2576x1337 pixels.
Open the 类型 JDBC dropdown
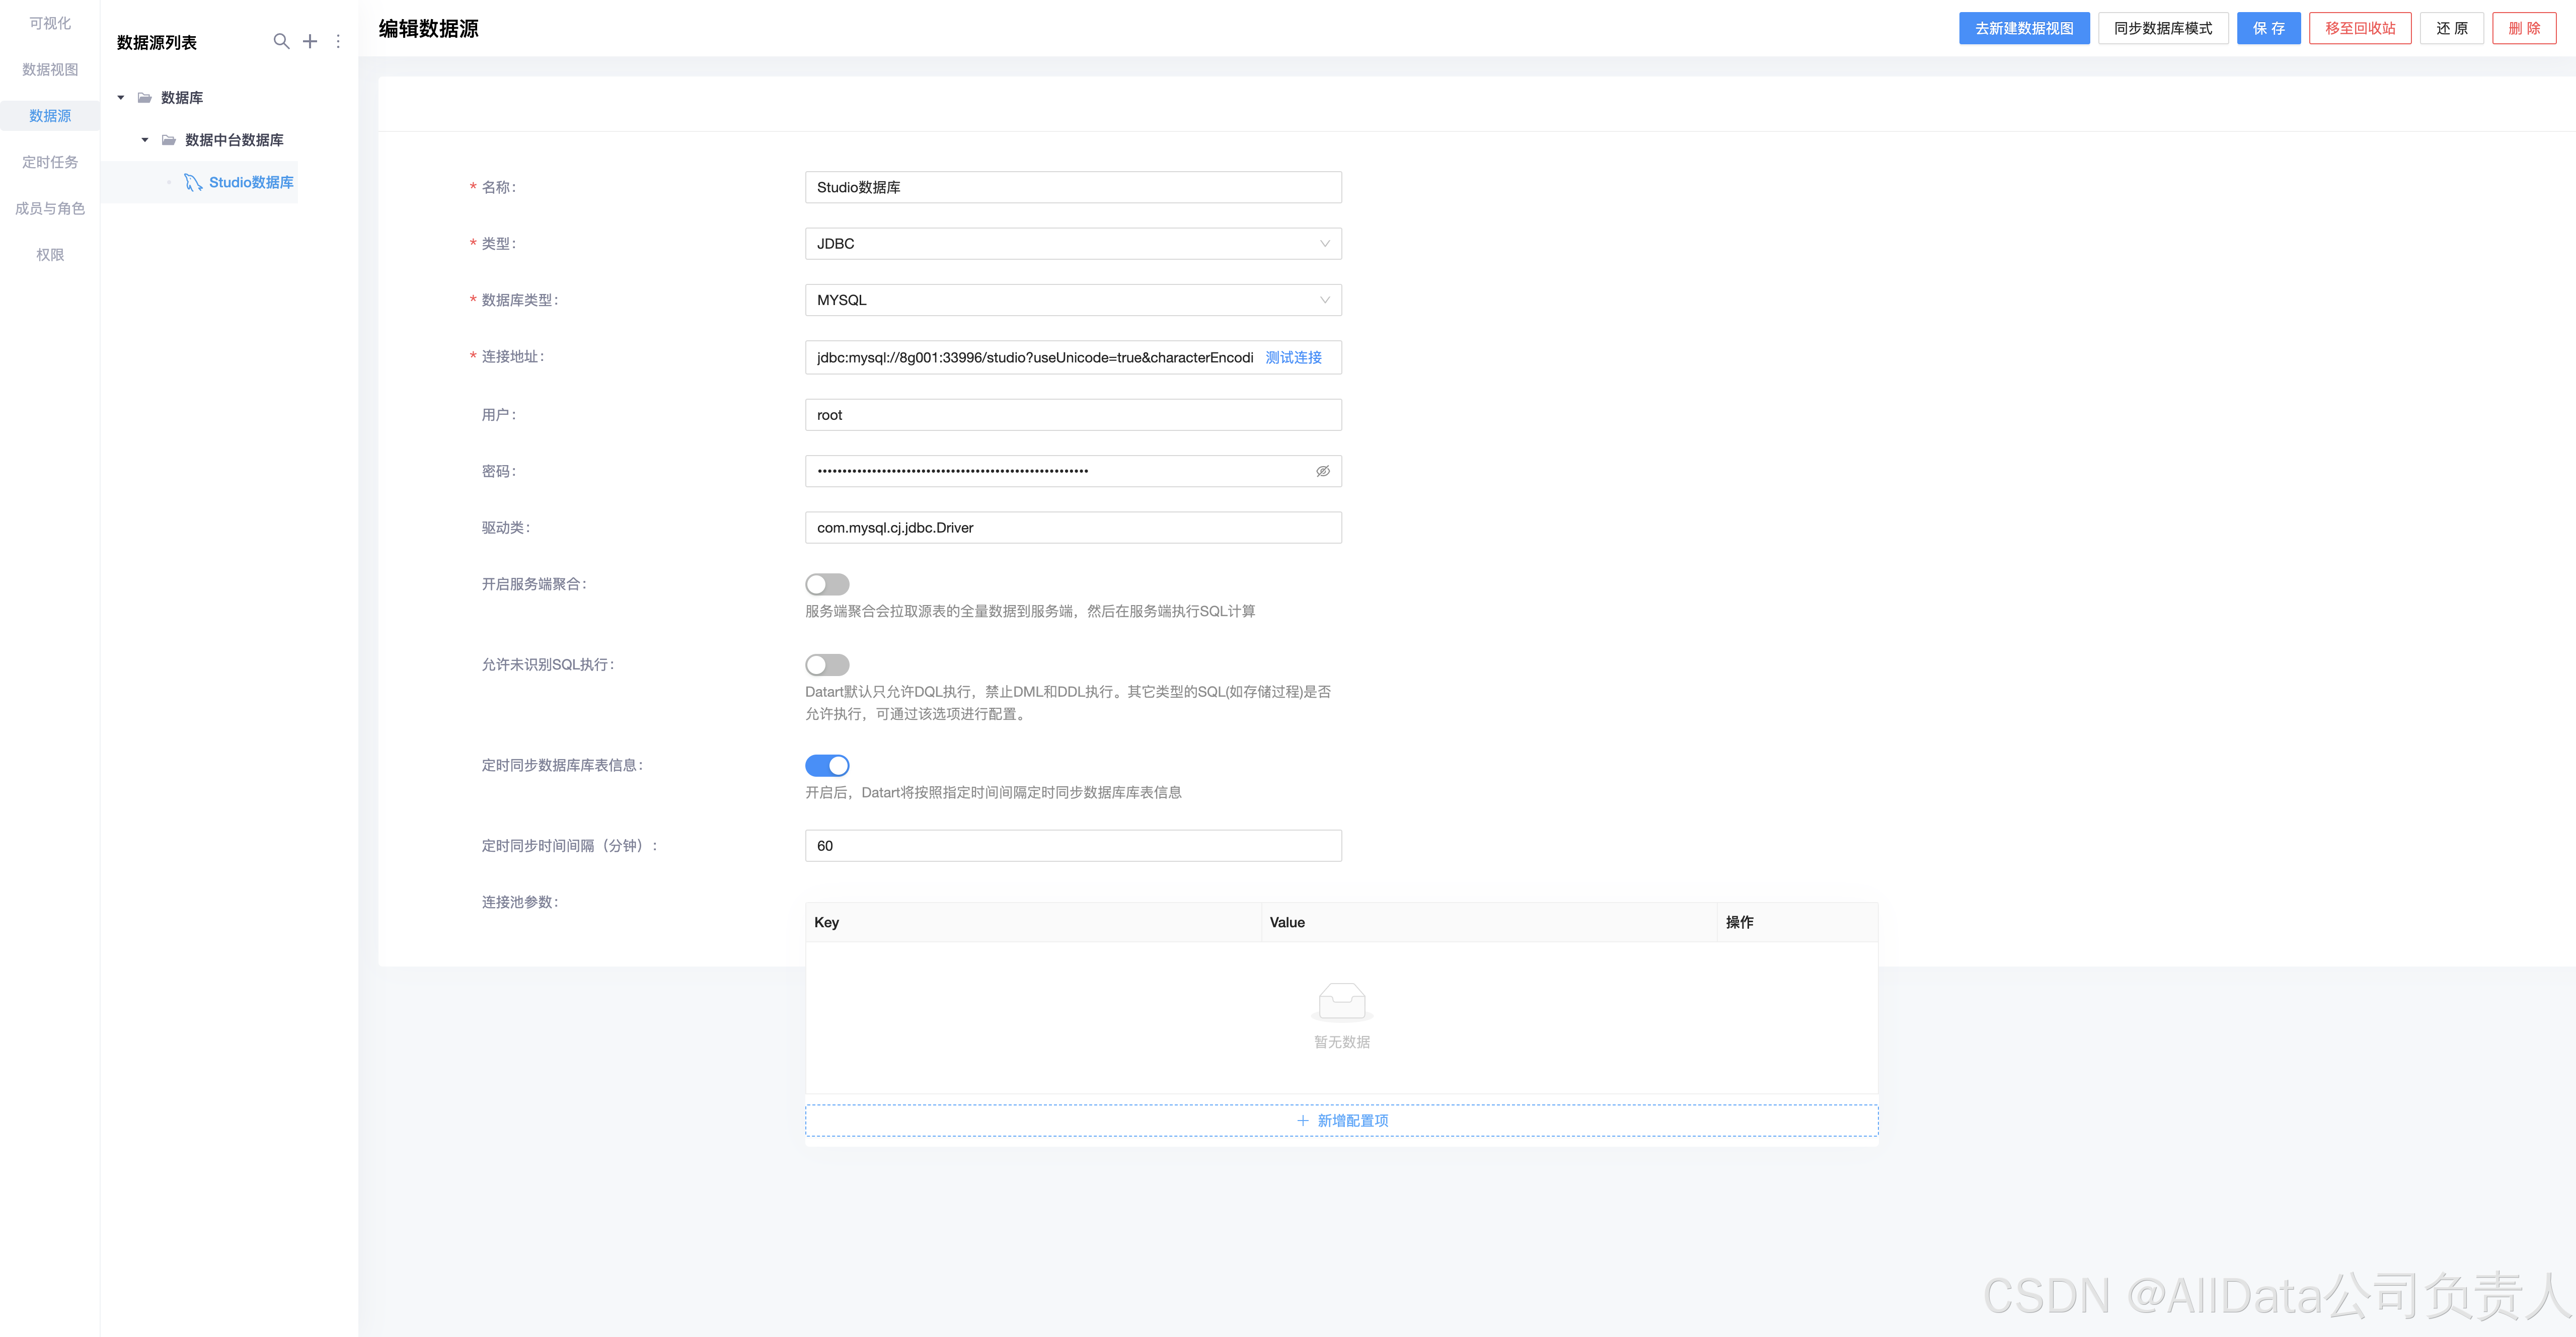[1072, 244]
